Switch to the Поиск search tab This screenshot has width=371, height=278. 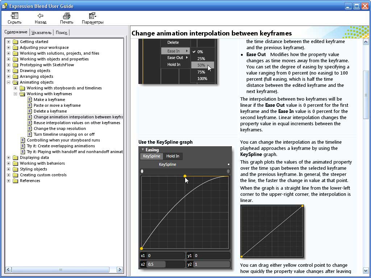point(62,33)
